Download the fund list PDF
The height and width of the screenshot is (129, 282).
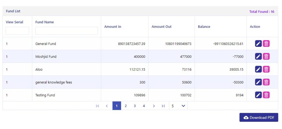pyautogui.click(x=259, y=117)
